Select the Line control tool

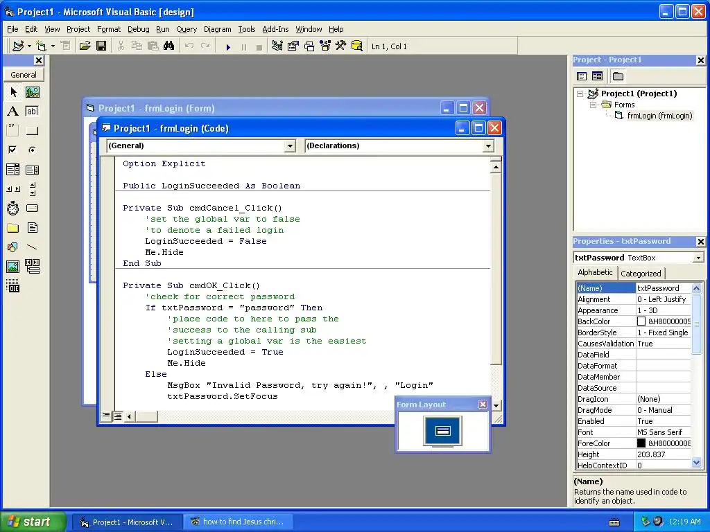32,247
